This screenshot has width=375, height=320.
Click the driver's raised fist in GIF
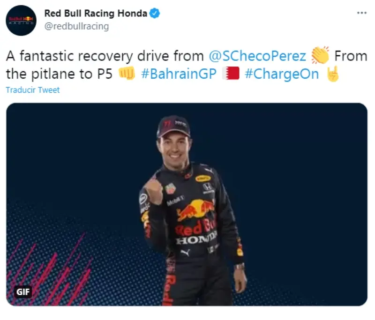point(153,191)
